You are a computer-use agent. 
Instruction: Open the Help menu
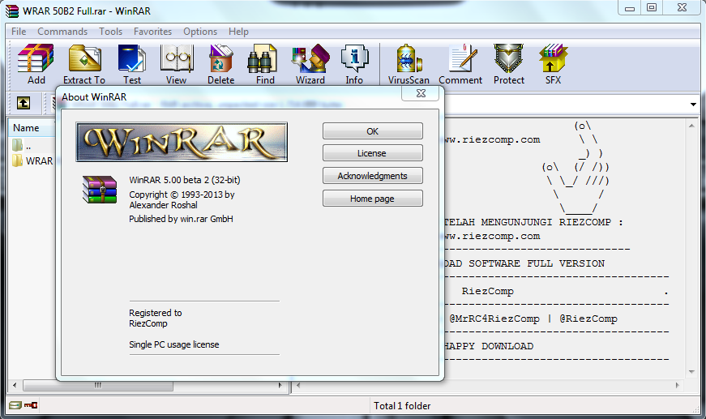238,32
